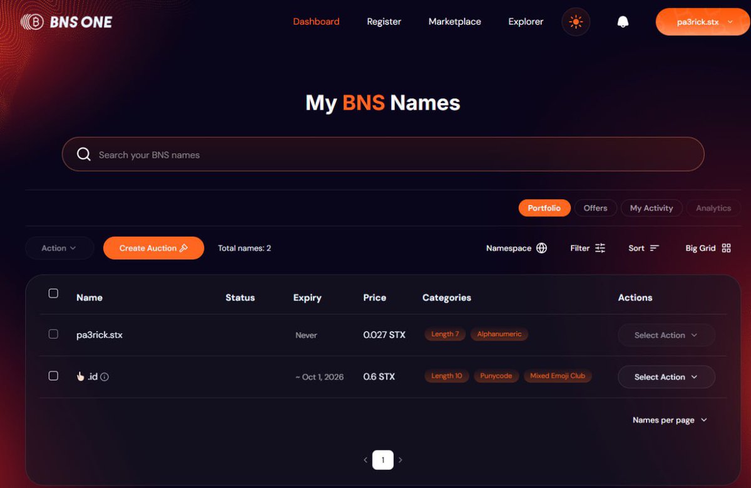
Task: Go to the previous page arrow
Action: point(365,460)
